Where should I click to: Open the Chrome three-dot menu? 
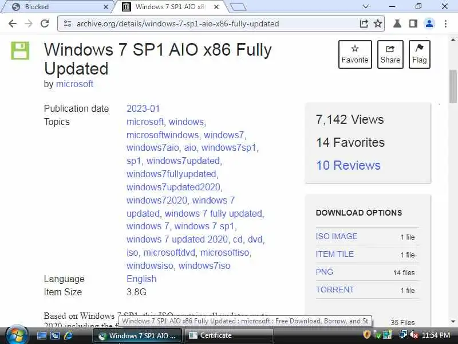pyautogui.click(x=445, y=24)
